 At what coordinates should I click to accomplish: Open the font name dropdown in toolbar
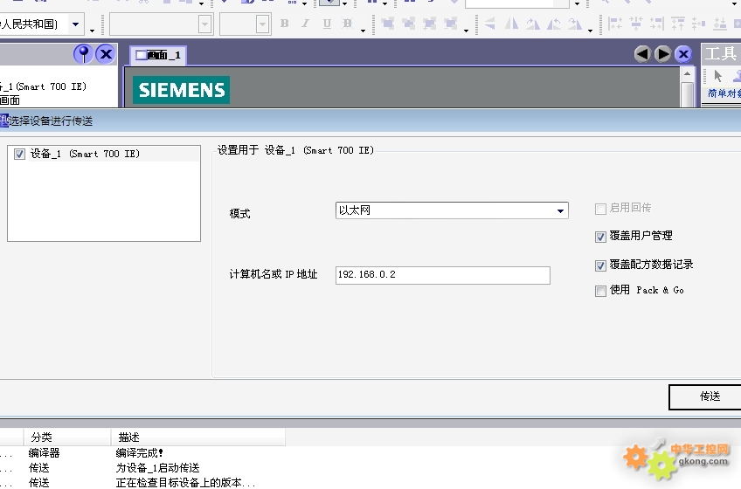pyautogui.click(x=204, y=24)
